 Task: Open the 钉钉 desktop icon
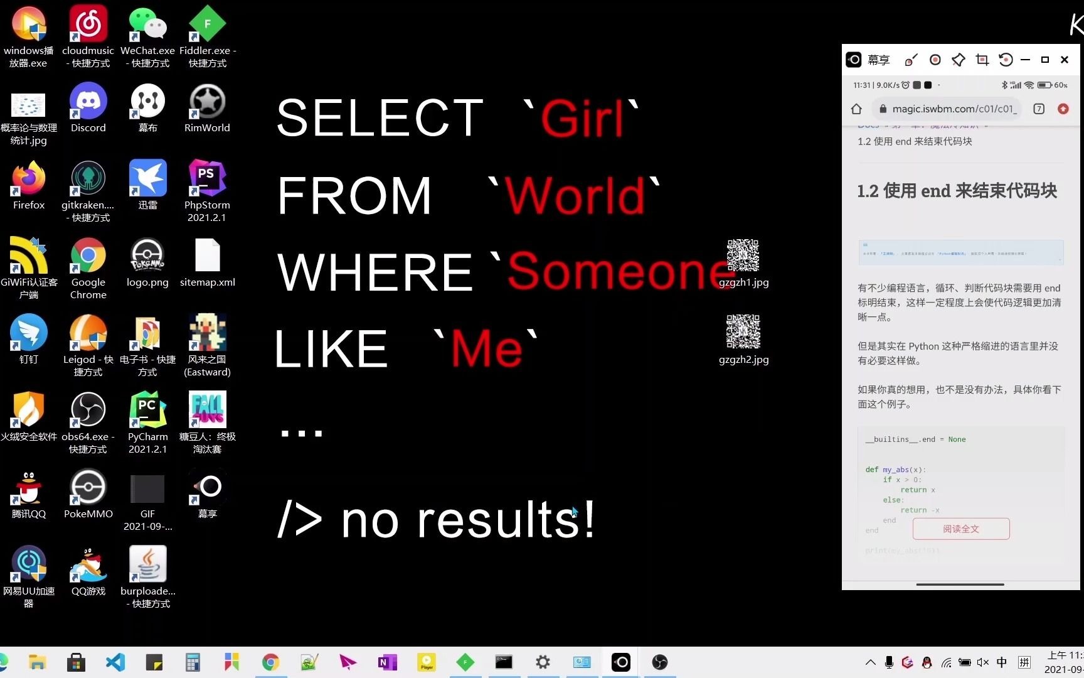pos(28,340)
